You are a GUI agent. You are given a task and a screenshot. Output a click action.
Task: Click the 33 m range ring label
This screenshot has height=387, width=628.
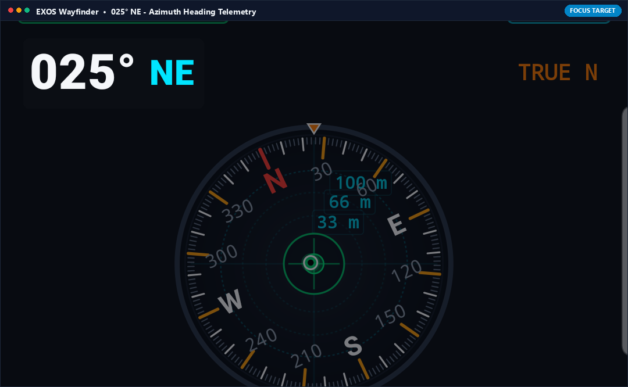pos(338,222)
